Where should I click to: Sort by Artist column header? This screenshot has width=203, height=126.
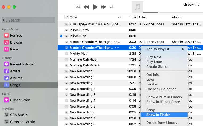143,17
